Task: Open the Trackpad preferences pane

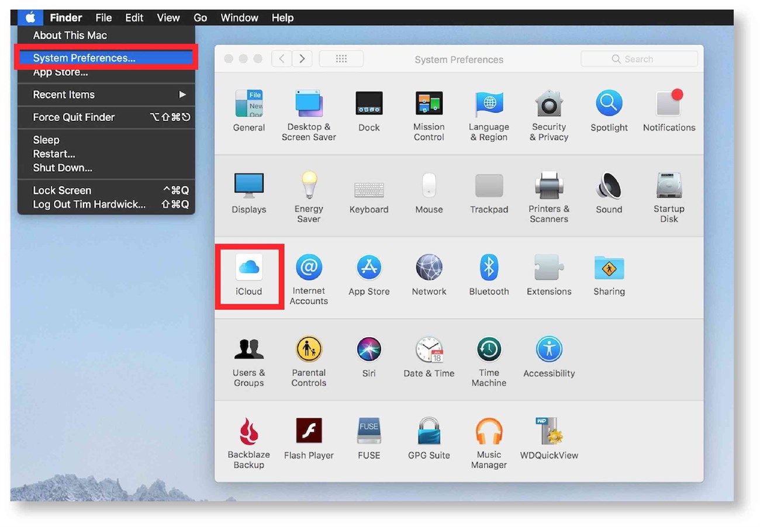Action: coord(489,193)
